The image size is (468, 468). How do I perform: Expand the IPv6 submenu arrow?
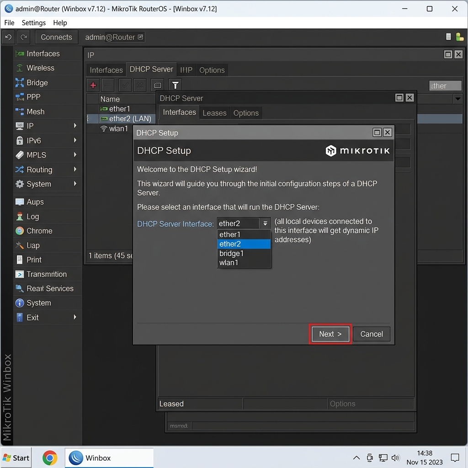[x=75, y=140]
